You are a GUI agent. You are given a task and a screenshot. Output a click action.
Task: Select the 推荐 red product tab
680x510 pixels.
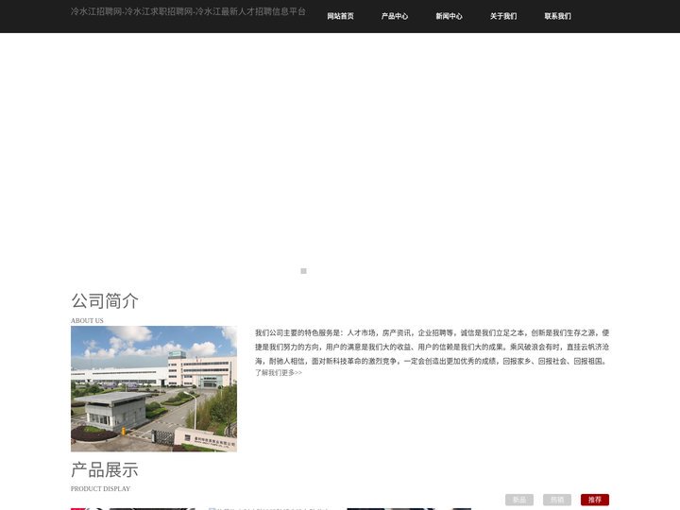pos(595,500)
